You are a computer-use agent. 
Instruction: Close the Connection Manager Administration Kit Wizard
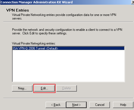[x=133, y=2]
